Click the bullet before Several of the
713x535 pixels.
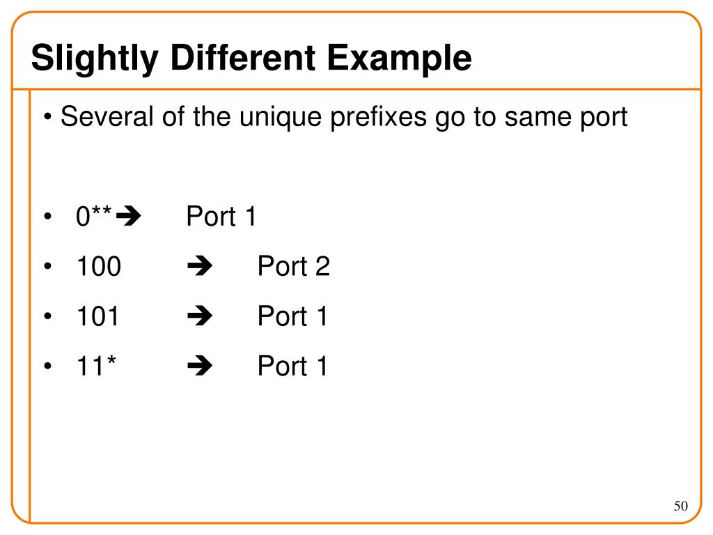[x=48, y=117]
